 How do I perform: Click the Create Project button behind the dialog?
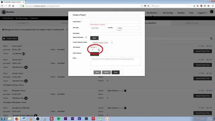(x=10, y=39)
